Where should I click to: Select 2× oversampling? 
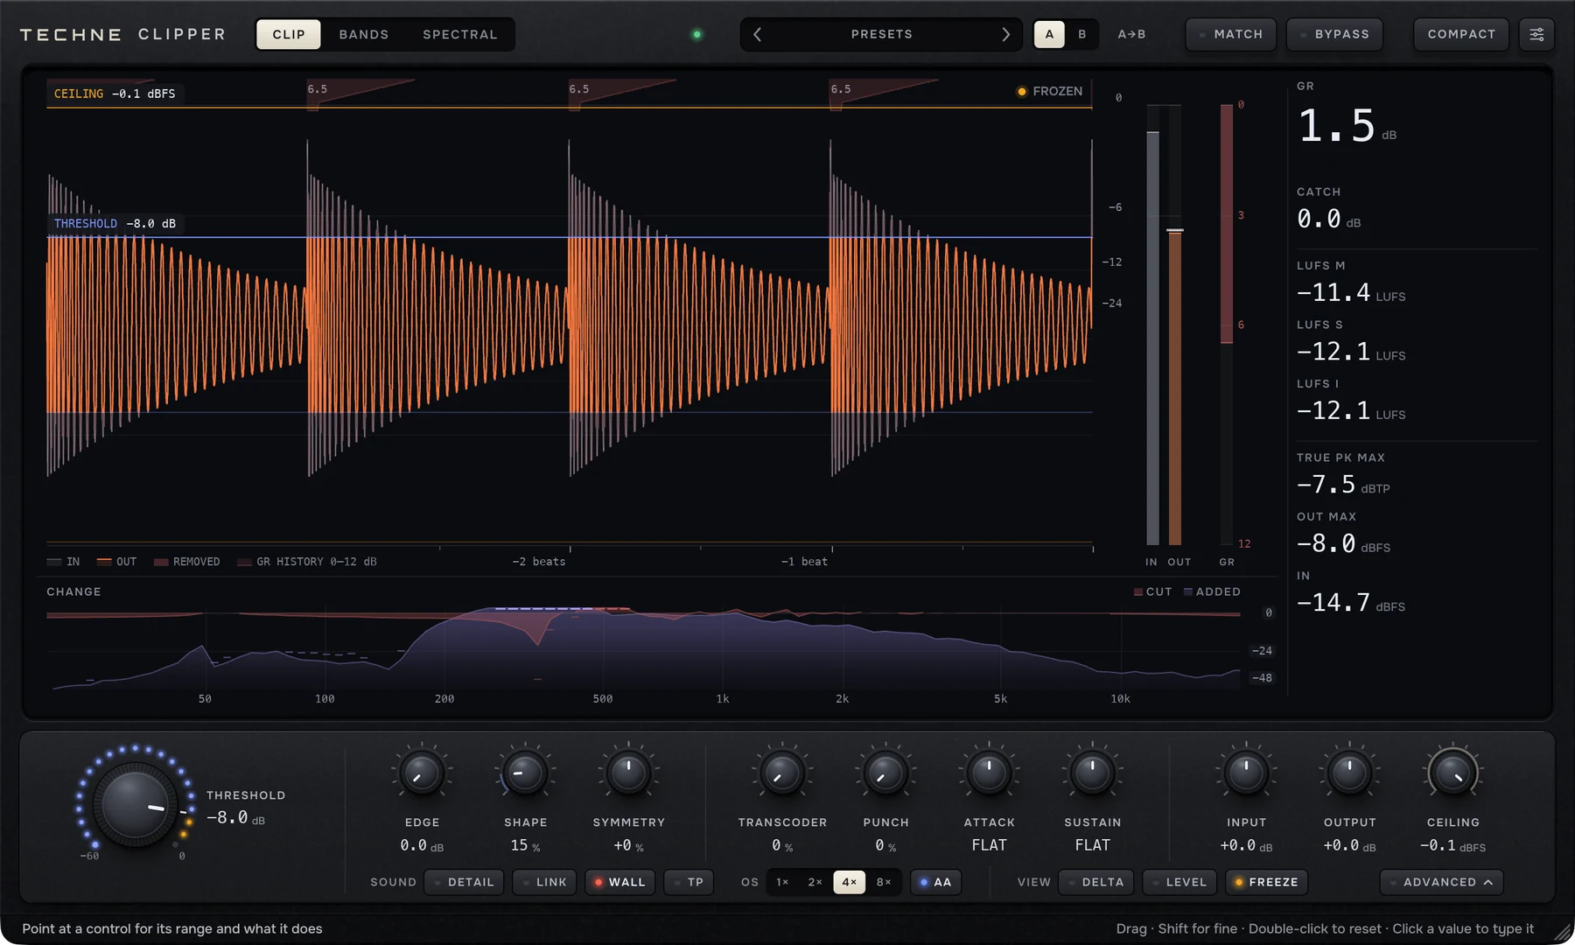coord(815,882)
